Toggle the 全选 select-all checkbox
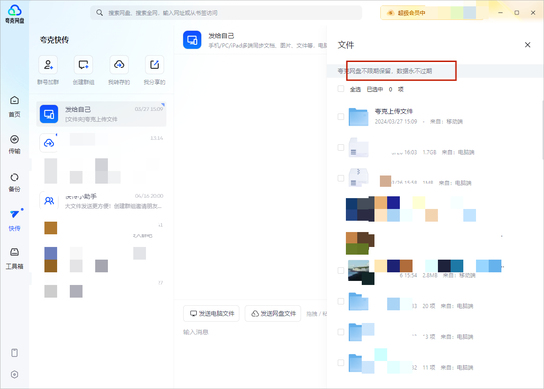544x389 pixels. pyautogui.click(x=341, y=89)
